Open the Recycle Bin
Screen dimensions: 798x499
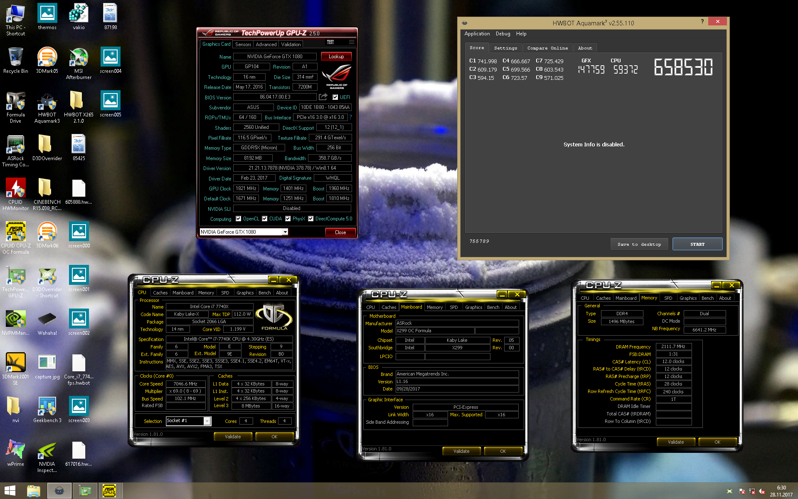point(15,60)
